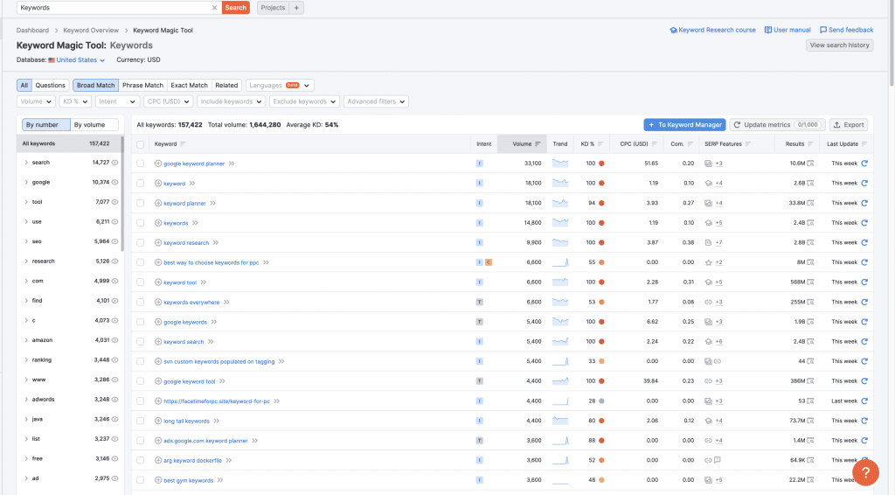Open Include keywords dropdown
Viewport: 895px width, 495px height.
(231, 101)
